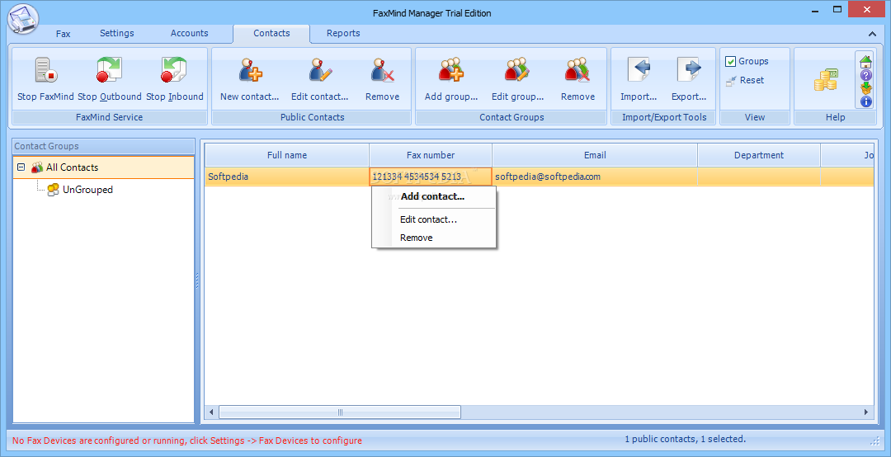Choose Add contact... in the context menu
The height and width of the screenshot is (457, 891).
click(x=433, y=196)
